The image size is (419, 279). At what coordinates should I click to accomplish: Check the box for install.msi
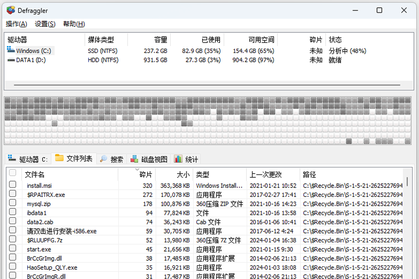click(x=13, y=184)
